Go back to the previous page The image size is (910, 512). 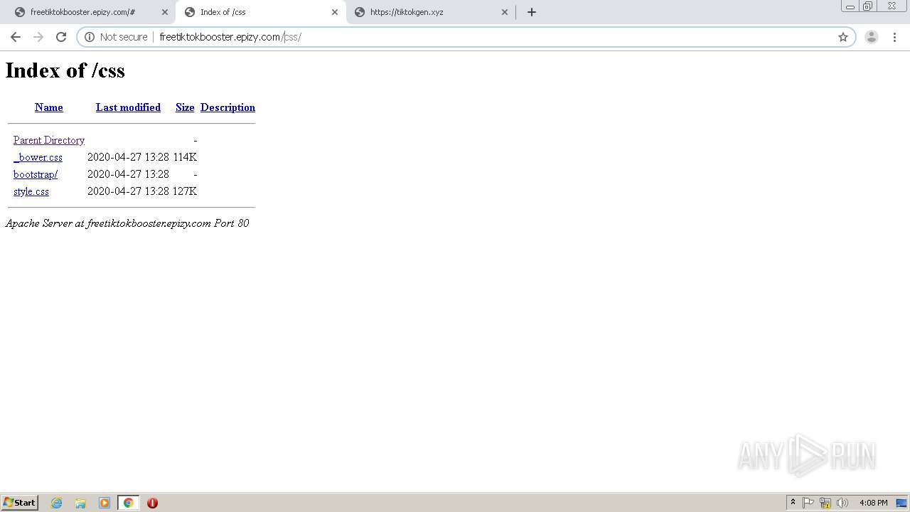point(16,37)
